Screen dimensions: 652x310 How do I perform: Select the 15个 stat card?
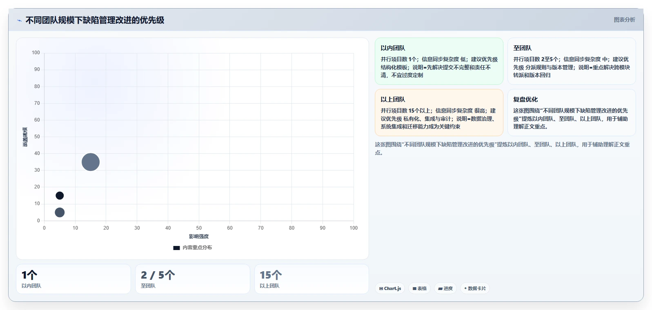pos(312,279)
